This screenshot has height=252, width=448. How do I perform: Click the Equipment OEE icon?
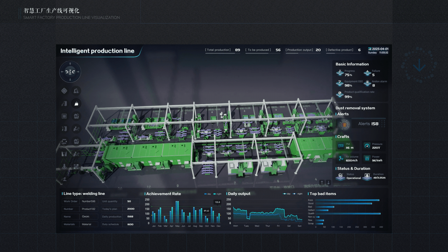coord(340,83)
